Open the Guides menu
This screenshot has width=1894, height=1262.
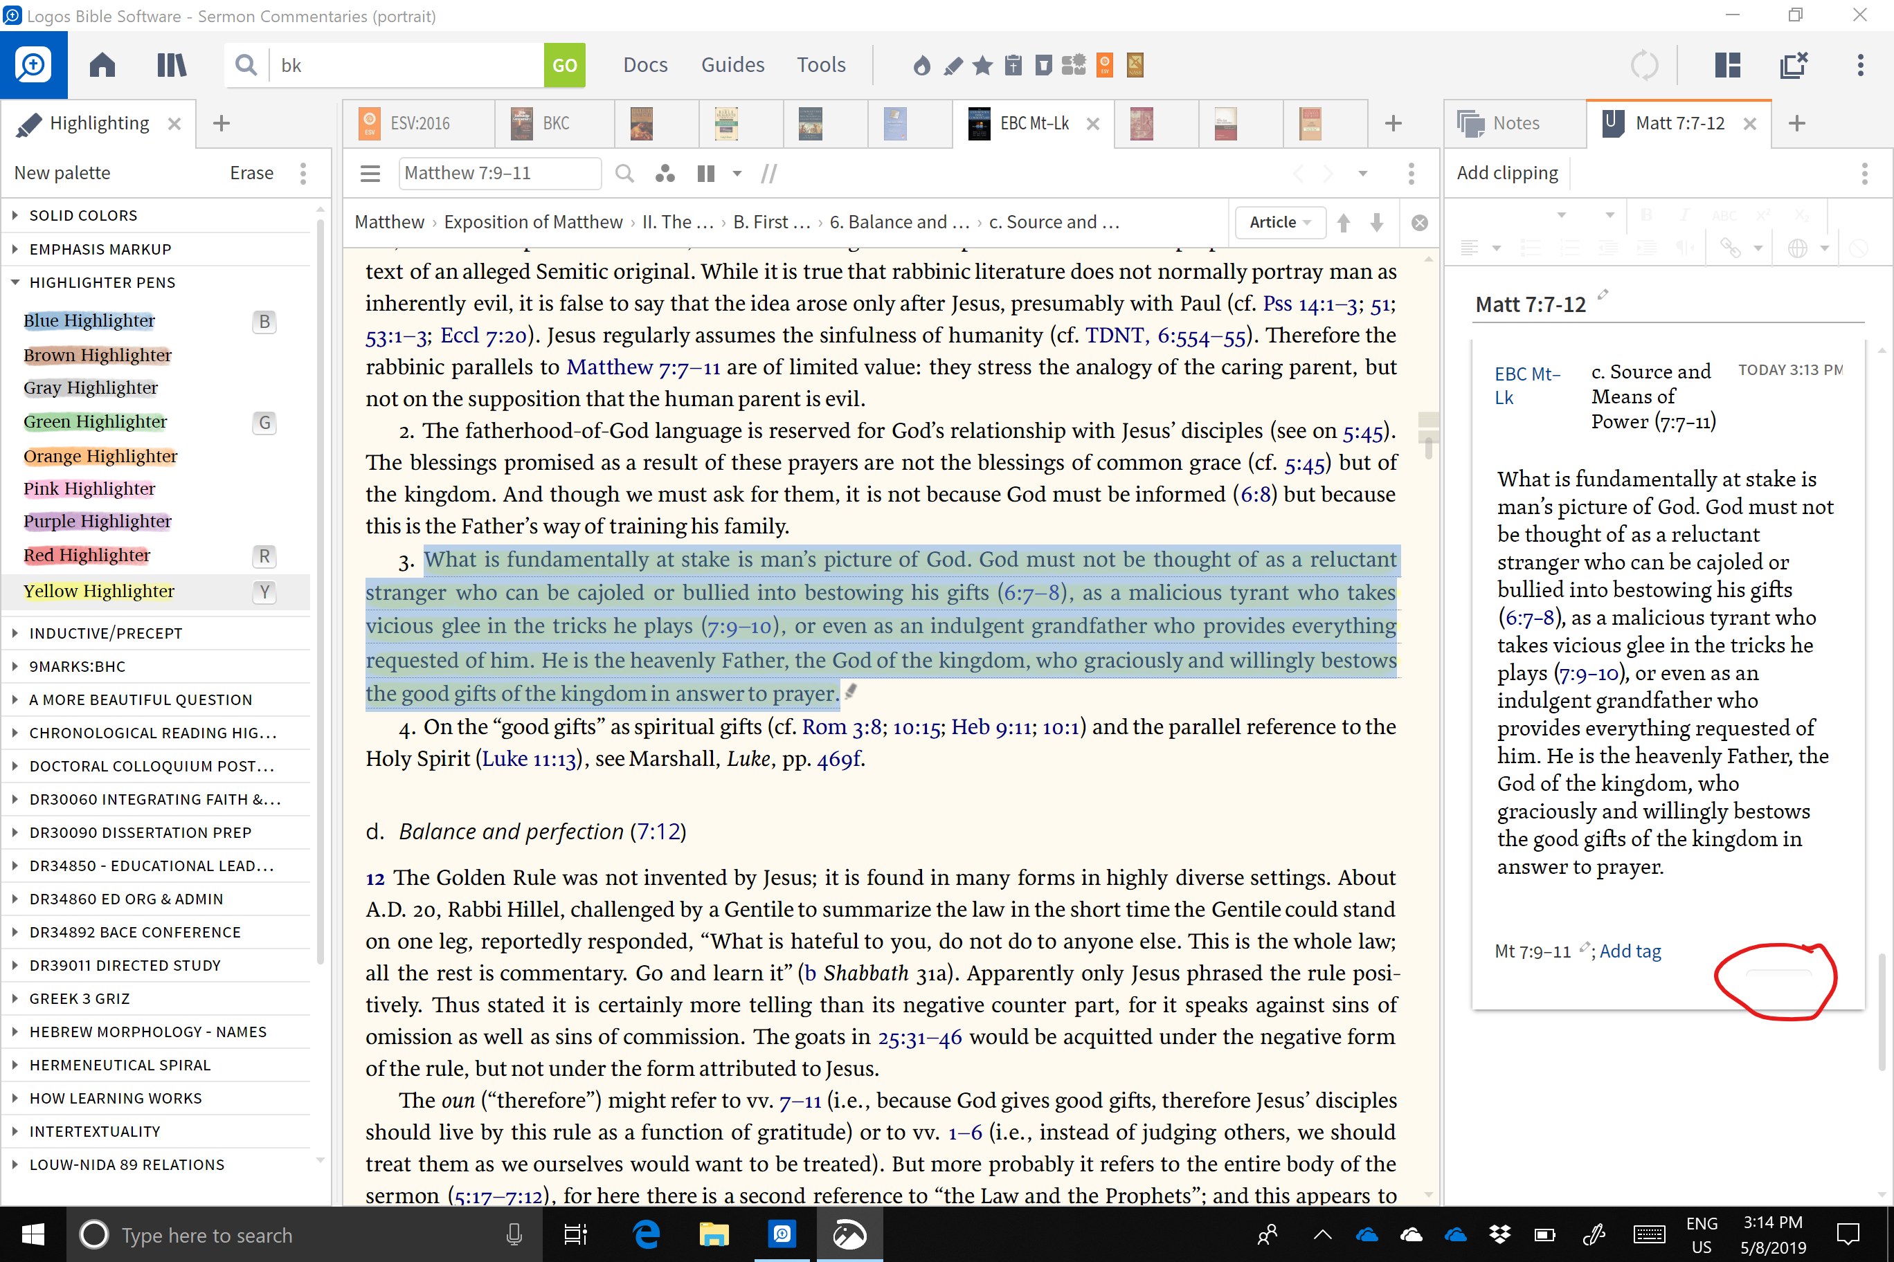[x=732, y=64]
